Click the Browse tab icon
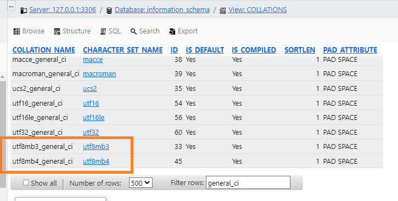 [x=16, y=31]
